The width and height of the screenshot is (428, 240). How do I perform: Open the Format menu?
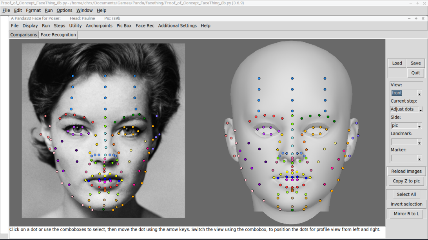[x=33, y=10]
